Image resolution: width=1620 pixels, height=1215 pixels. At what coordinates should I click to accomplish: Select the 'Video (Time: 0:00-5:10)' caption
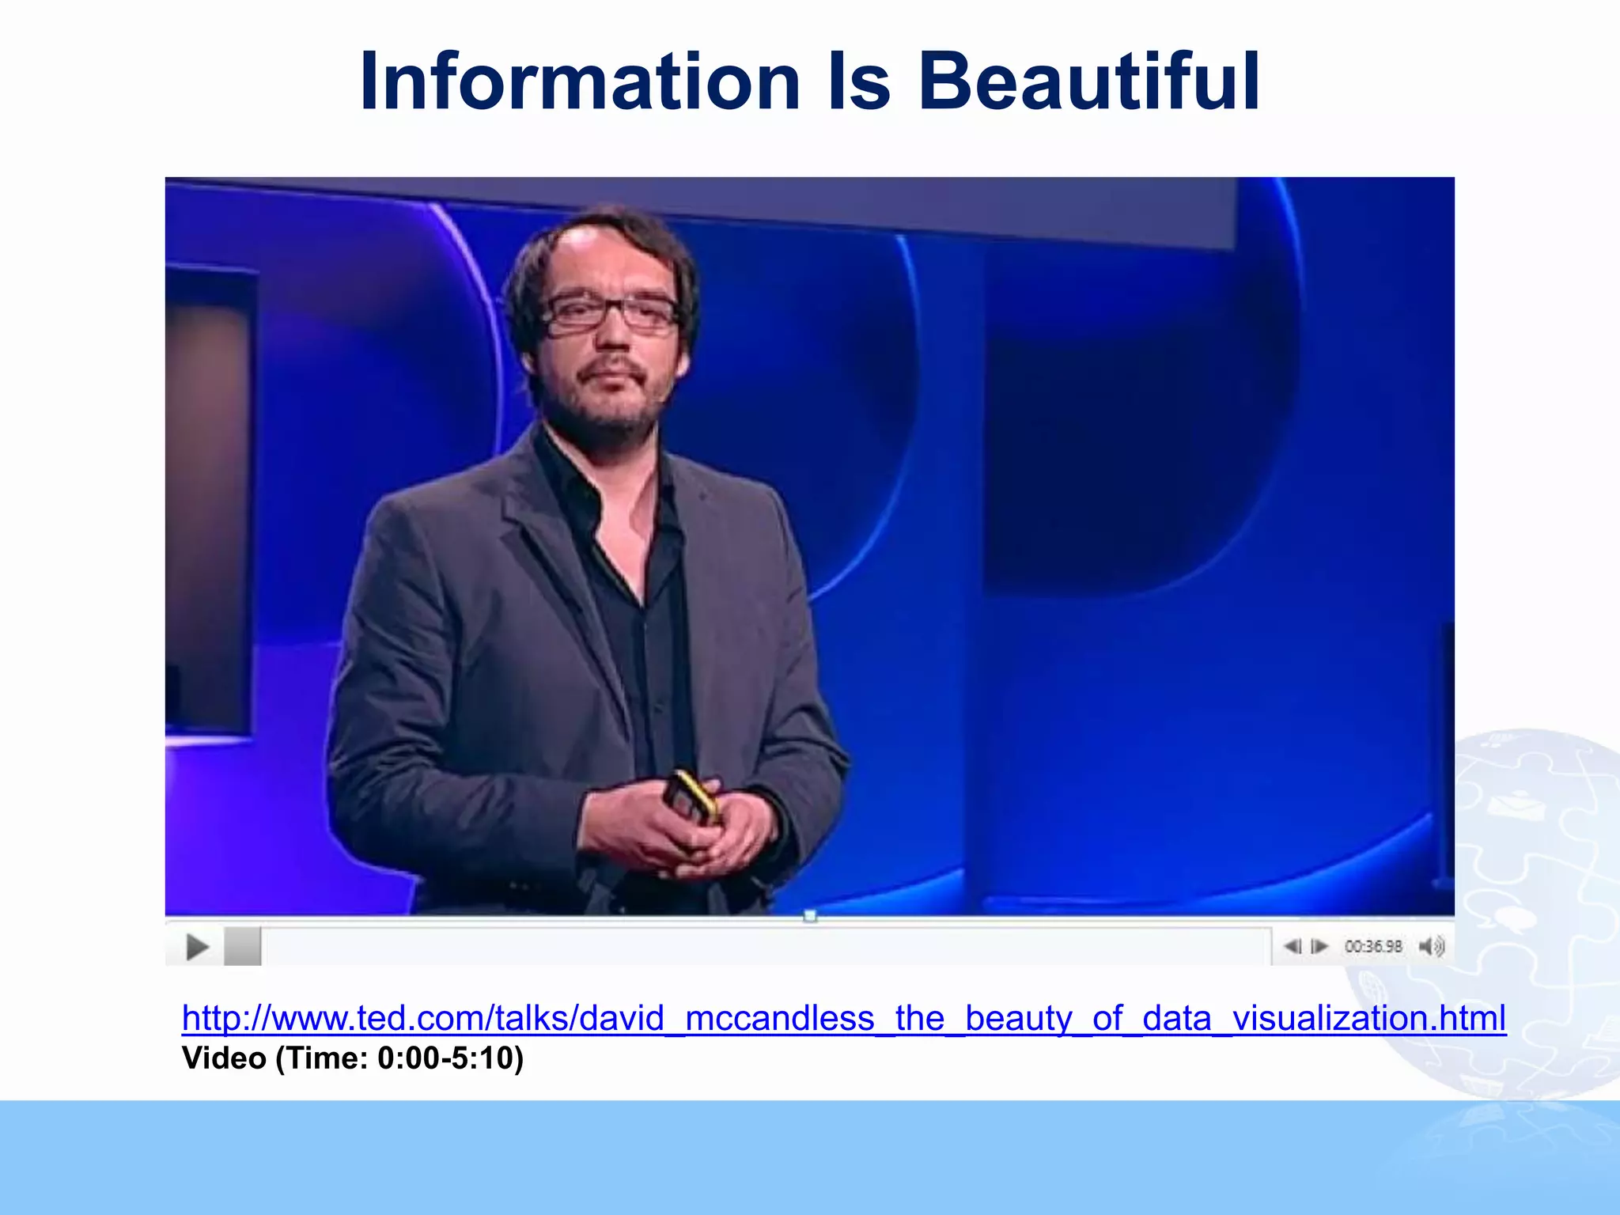pyautogui.click(x=353, y=1058)
